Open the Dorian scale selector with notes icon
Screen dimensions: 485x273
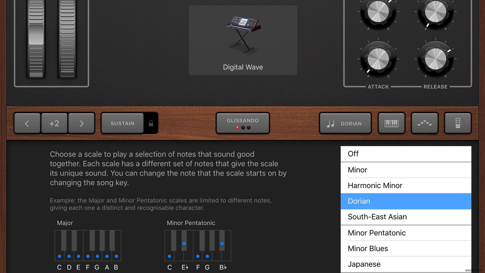pos(345,123)
